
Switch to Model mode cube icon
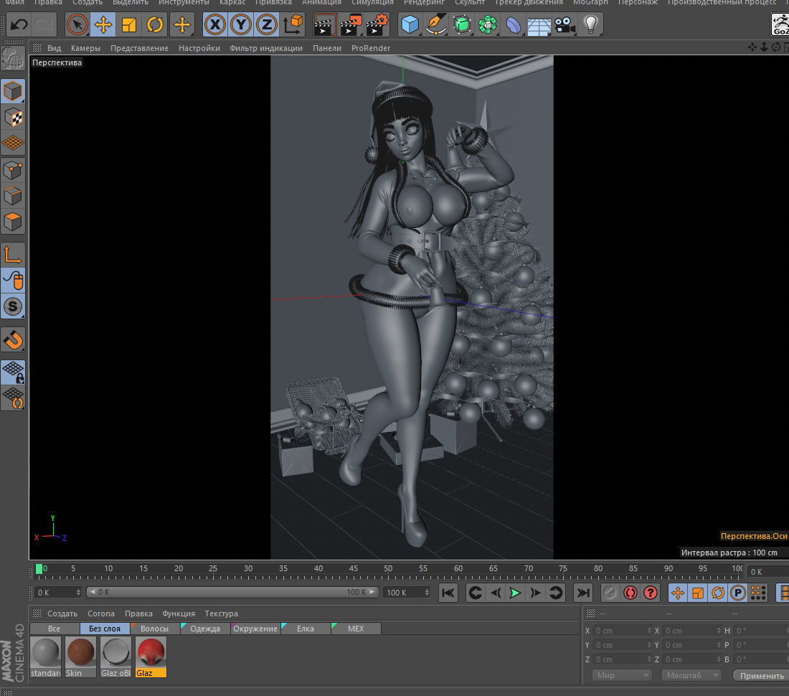click(13, 92)
